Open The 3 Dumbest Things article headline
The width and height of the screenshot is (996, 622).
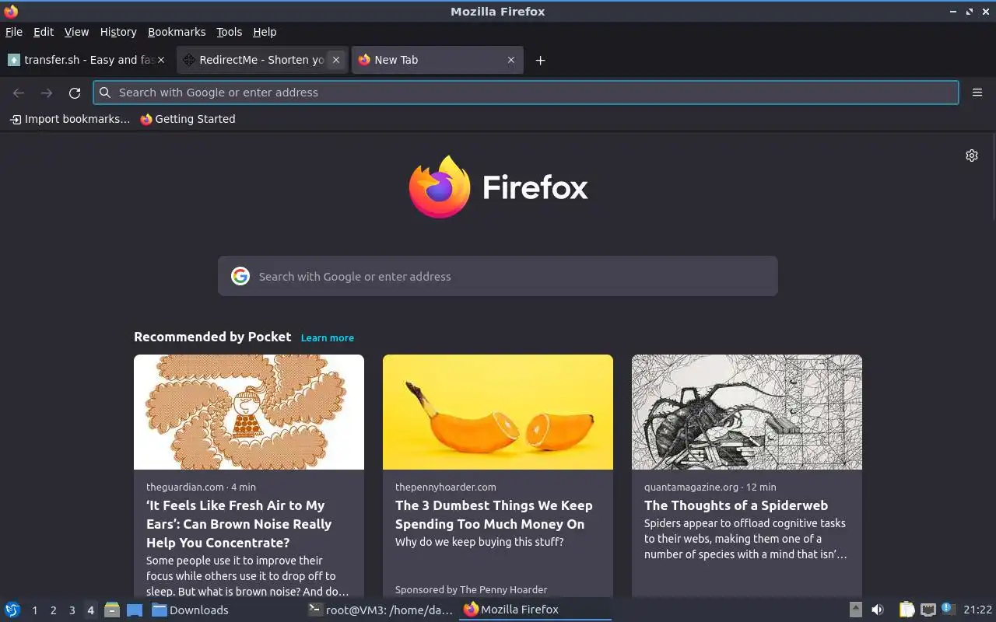pyautogui.click(x=494, y=515)
